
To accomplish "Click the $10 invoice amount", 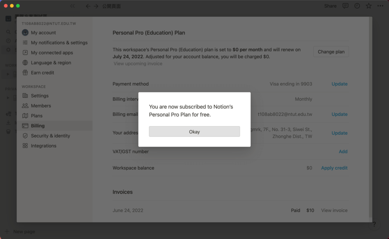I will (310, 210).
